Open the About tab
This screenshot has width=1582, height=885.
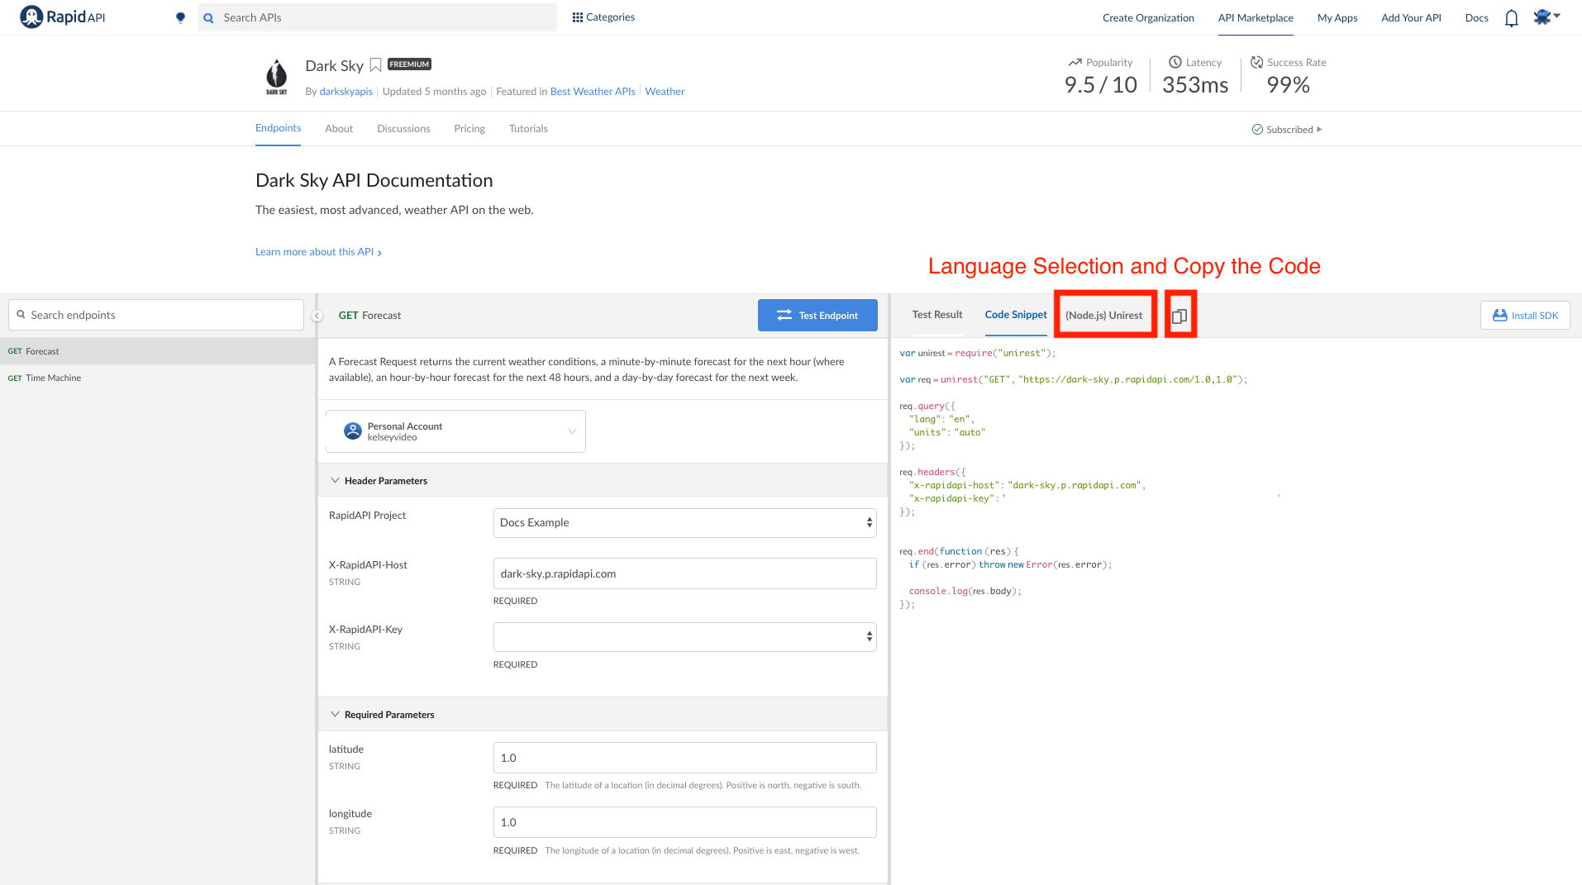(339, 129)
